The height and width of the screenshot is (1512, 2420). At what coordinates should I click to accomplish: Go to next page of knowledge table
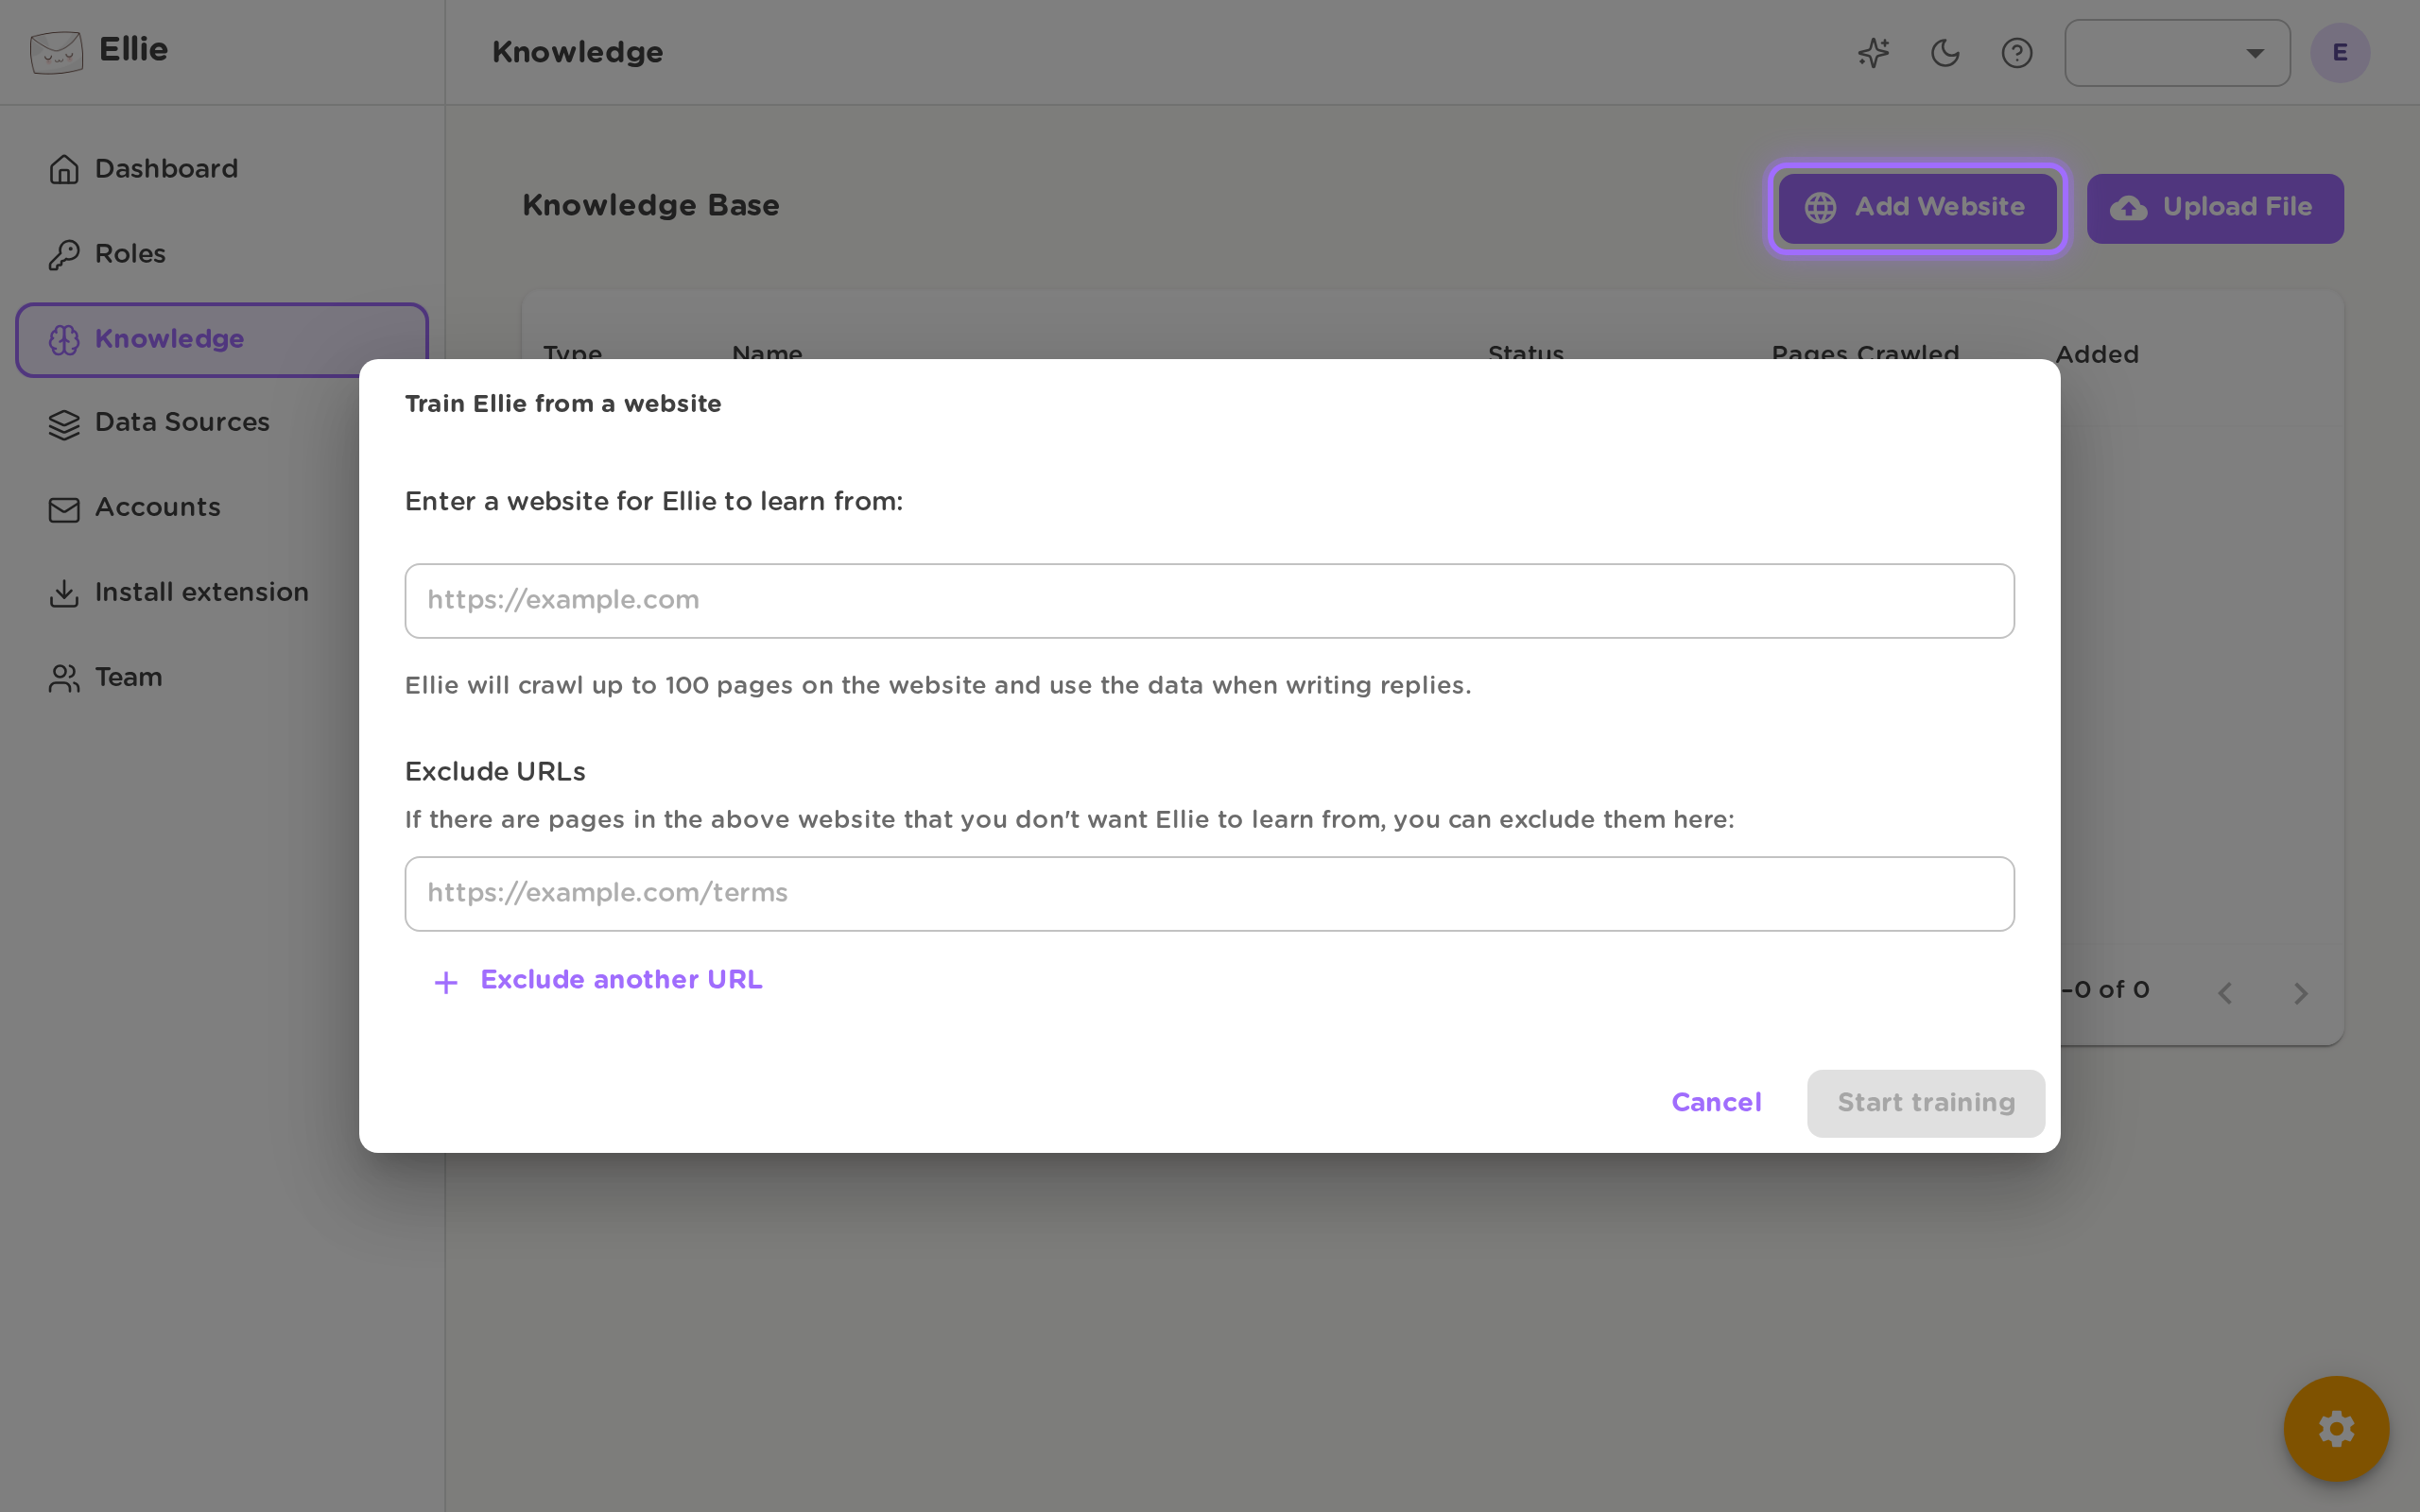coord(2301,993)
